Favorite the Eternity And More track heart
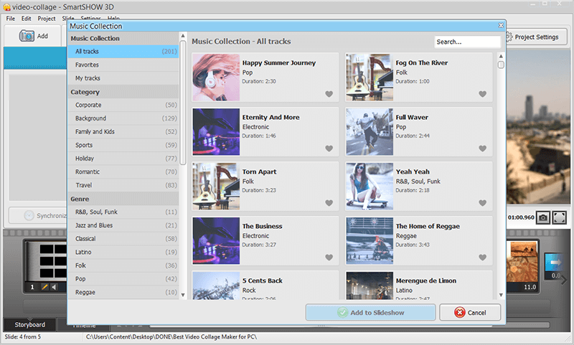Viewport: 574px width, 345px height. coord(329,148)
